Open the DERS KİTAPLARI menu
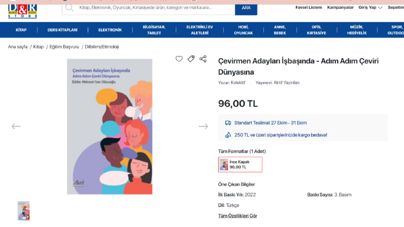Screen dimensions: 404x227 pyautogui.click(x=62, y=30)
